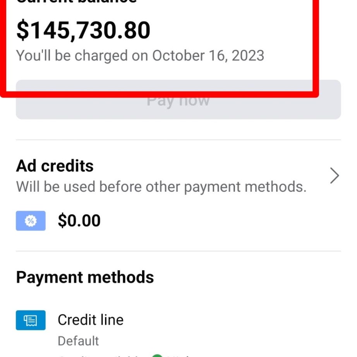Click the blue Credit line receipt icon
The height and width of the screenshot is (357, 357).
pos(31,320)
